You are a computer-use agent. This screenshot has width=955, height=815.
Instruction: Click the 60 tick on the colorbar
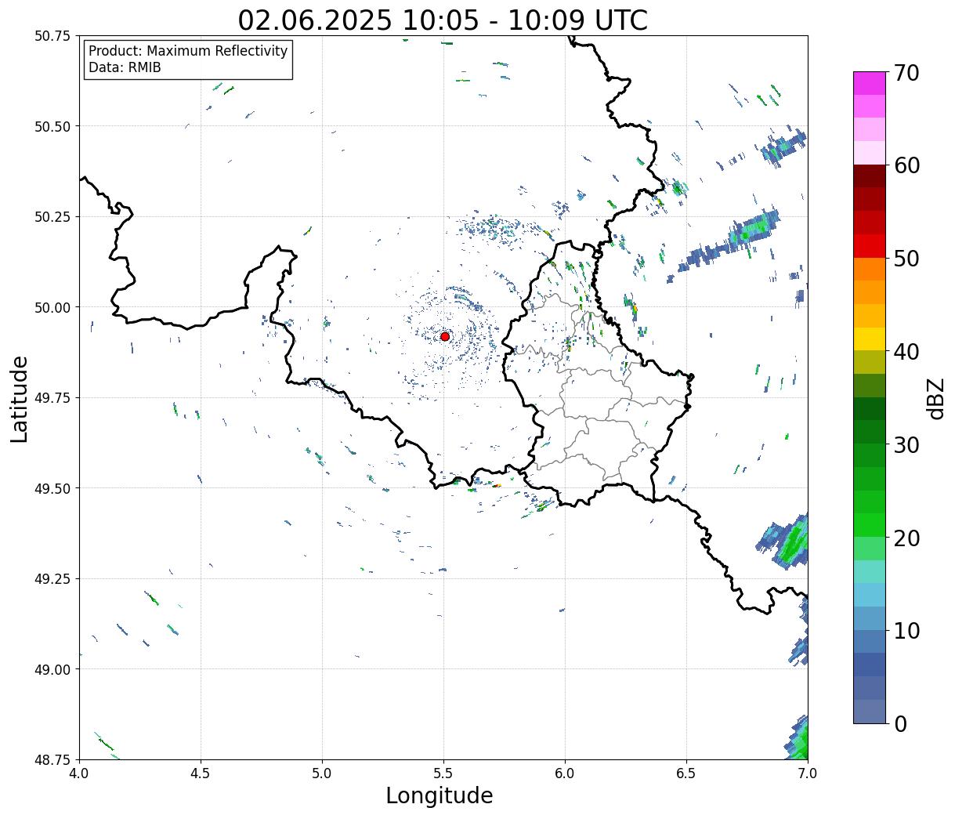coord(906,165)
